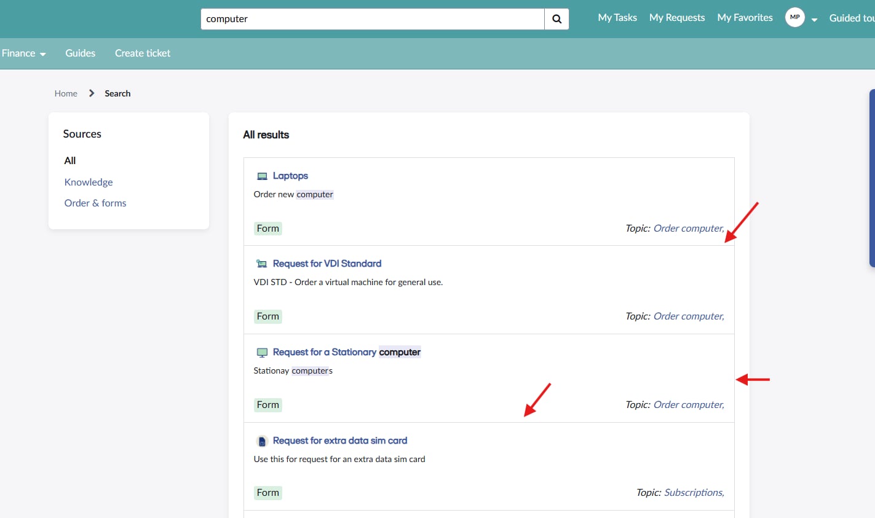875x518 pixels.
Task: Click the data sim card icon
Action: click(262, 441)
